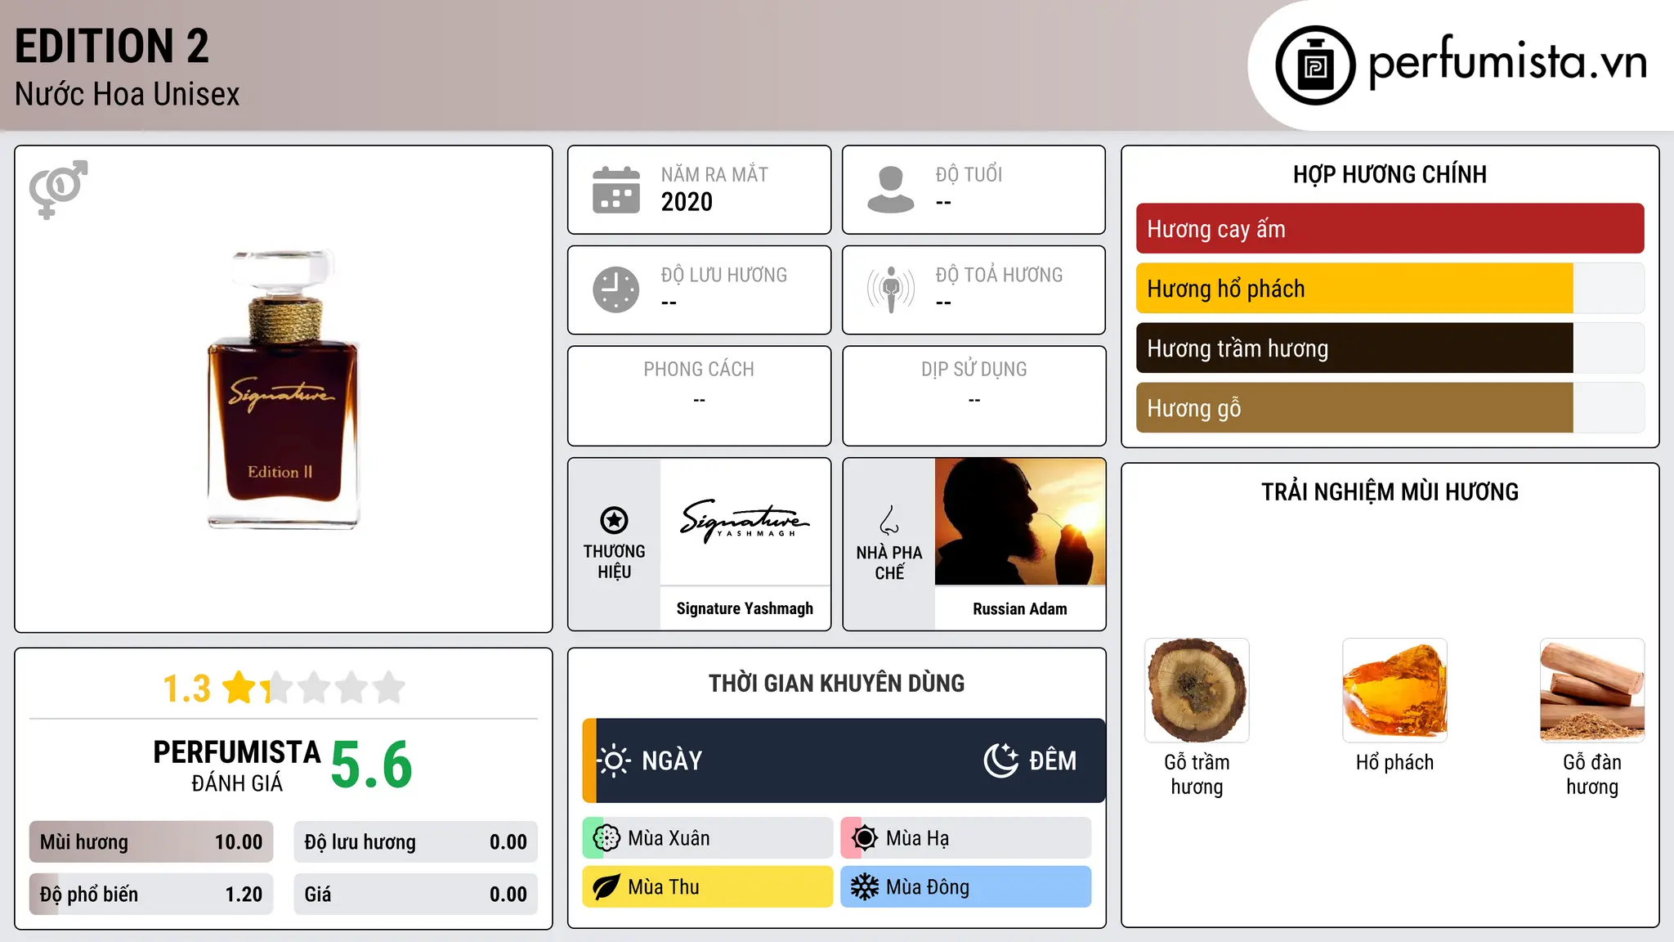Screen dimensions: 1674x942
Task: Select the Mùa Đông season bar
Action: 966,887
